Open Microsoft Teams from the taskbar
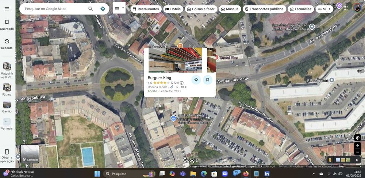This screenshot has width=365, height=178. (182, 174)
